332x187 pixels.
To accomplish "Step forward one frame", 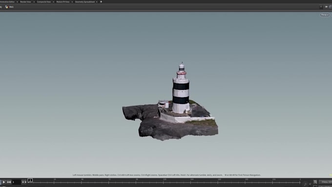I will click(25, 182).
